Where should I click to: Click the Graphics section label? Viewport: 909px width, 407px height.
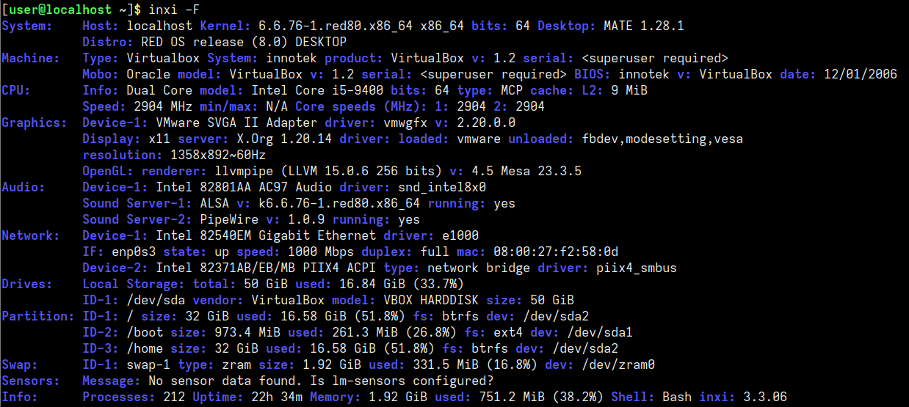pos(35,123)
